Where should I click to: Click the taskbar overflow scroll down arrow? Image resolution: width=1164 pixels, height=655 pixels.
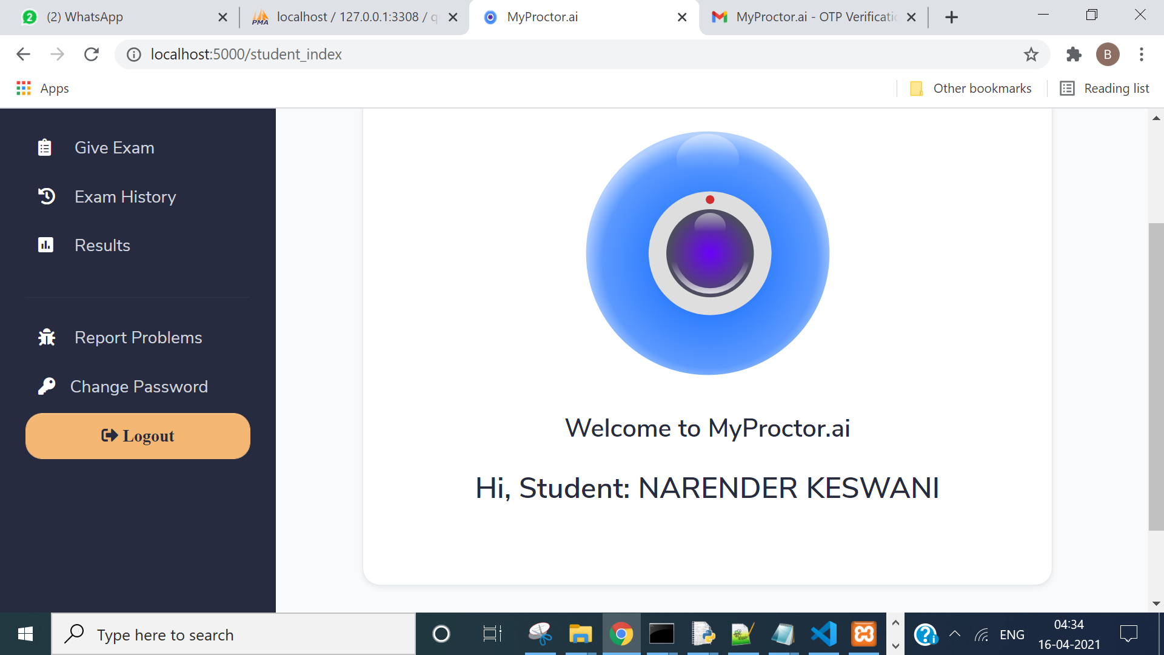click(x=895, y=646)
